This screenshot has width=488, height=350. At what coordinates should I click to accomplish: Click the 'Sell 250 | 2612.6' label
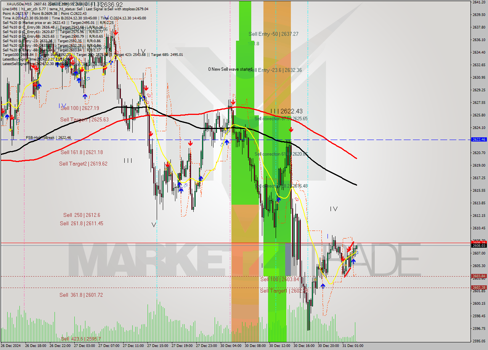(82, 215)
